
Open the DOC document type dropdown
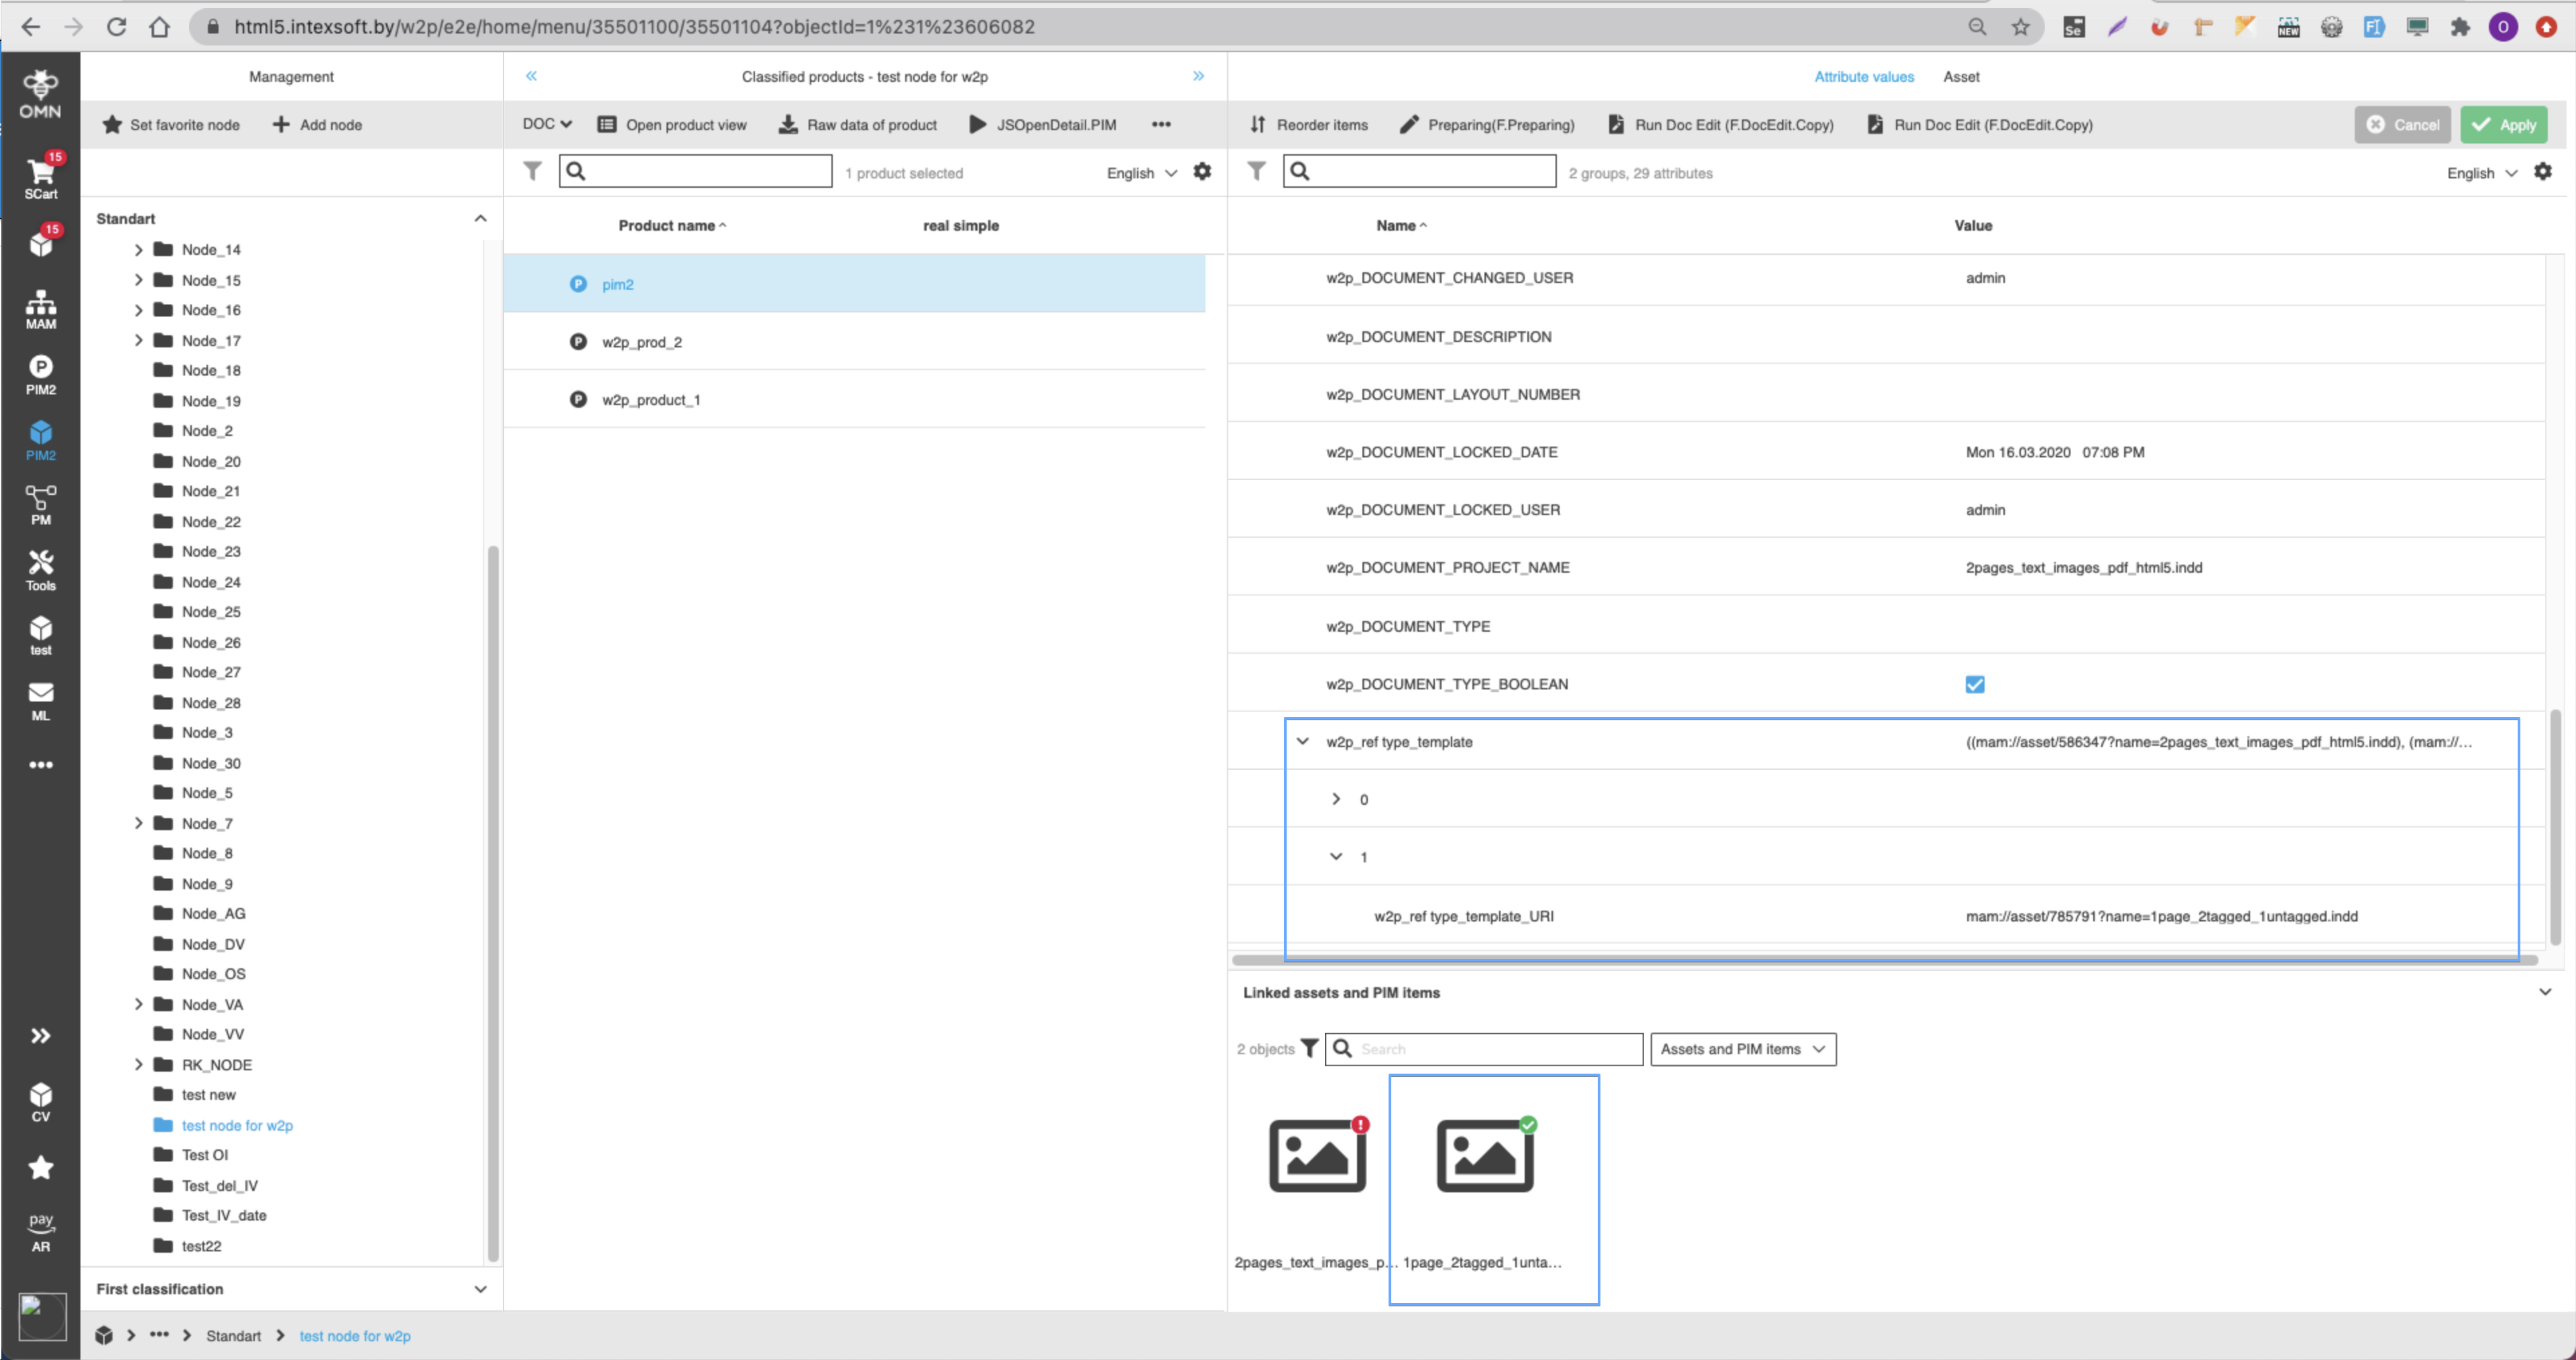click(x=546, y=124)
